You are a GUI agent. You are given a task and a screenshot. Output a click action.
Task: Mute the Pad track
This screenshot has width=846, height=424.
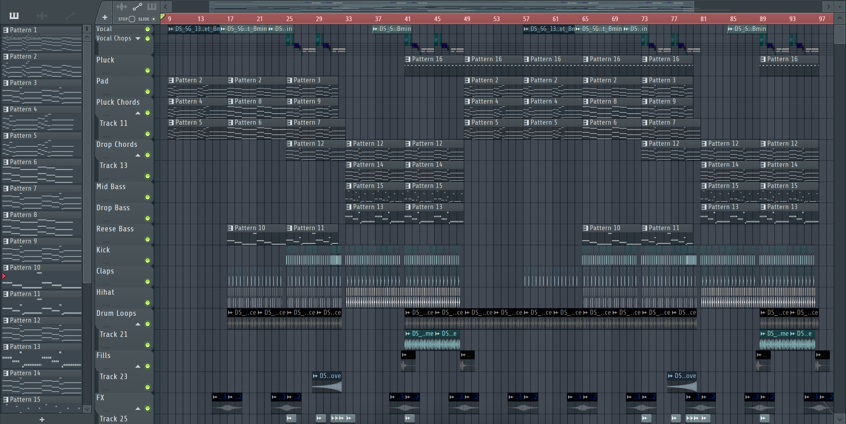pos(148,91)
